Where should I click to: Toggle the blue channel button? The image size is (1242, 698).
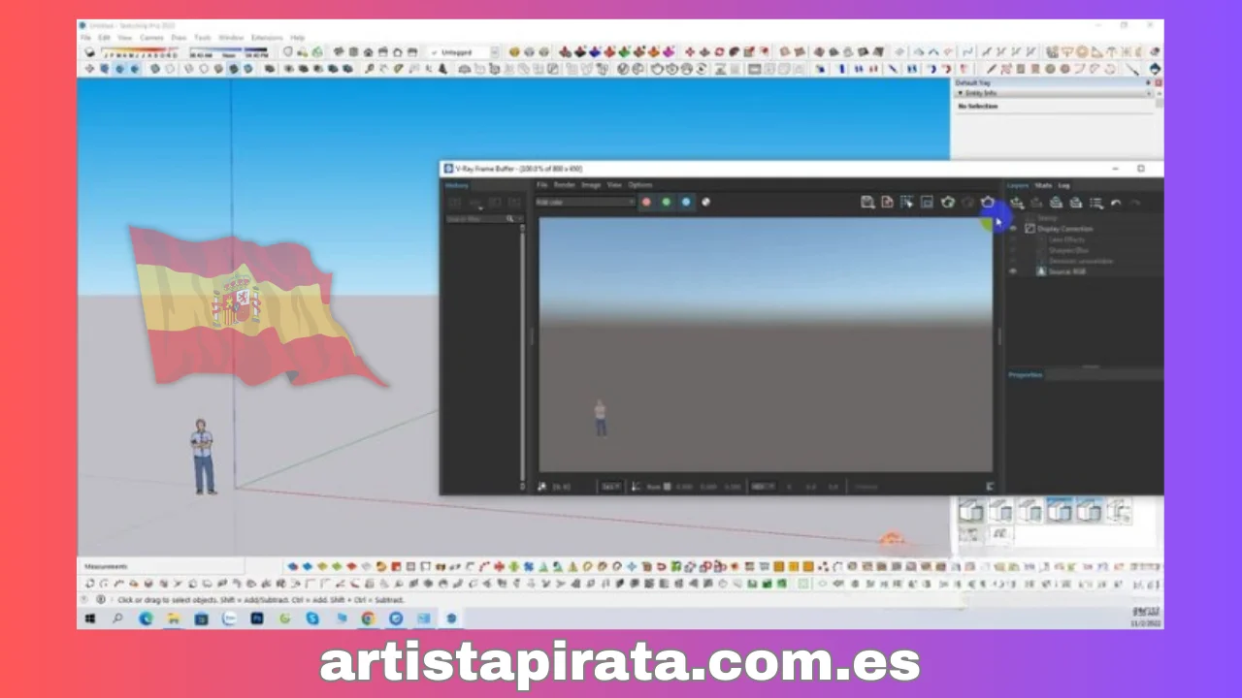686,202
